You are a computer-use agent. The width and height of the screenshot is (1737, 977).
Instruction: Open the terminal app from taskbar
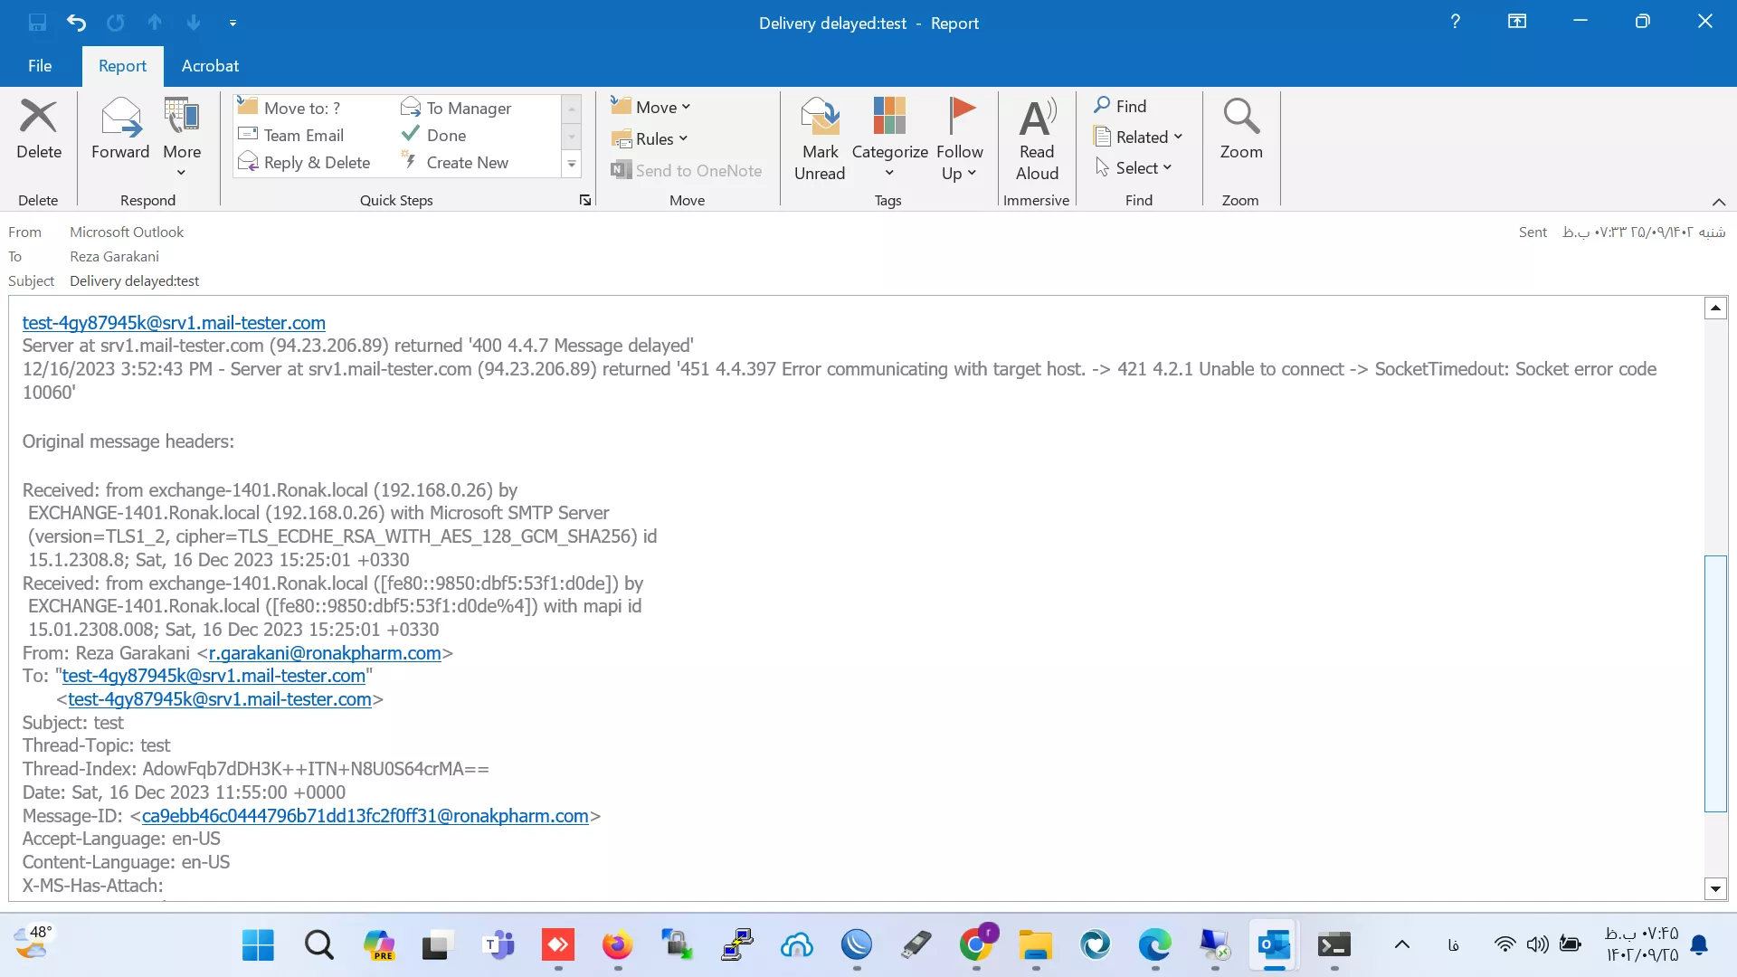point(1334,945)
